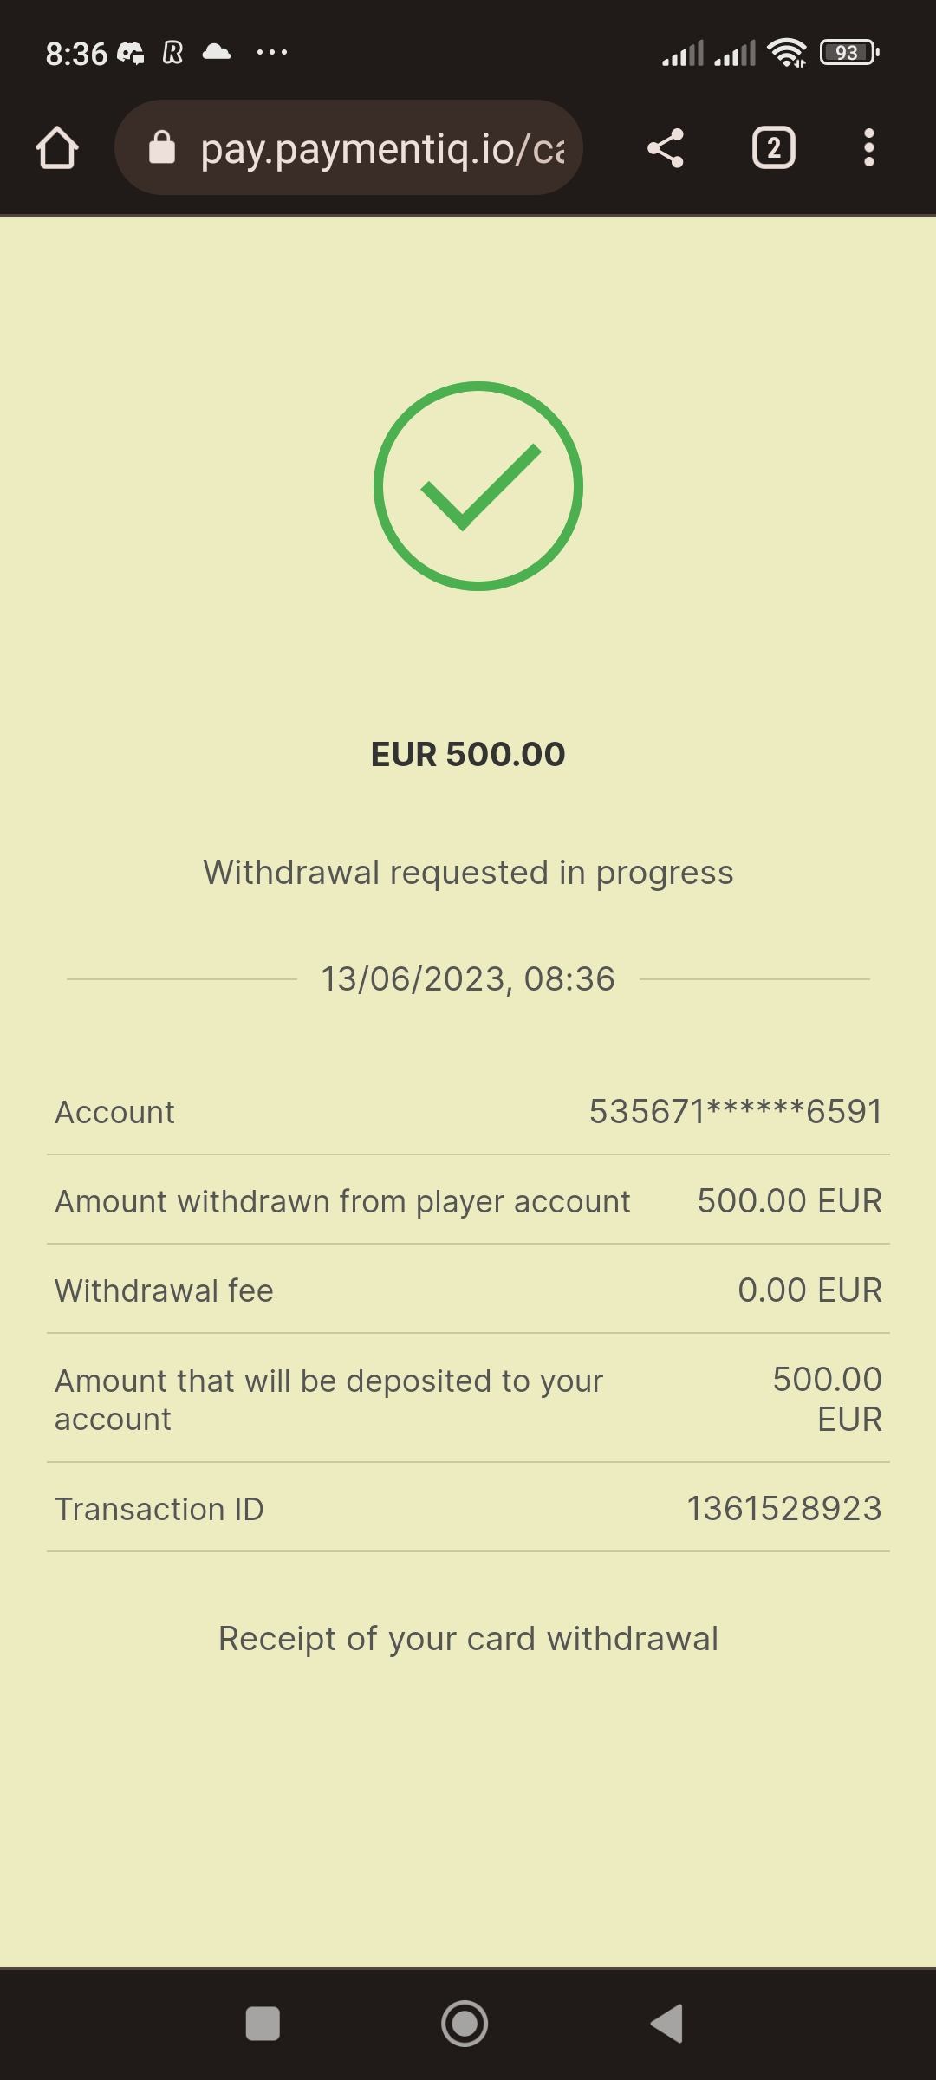Tap the share icon in toolbar
The width and height of the screenshot is (936, 2080).
(666, 148)
